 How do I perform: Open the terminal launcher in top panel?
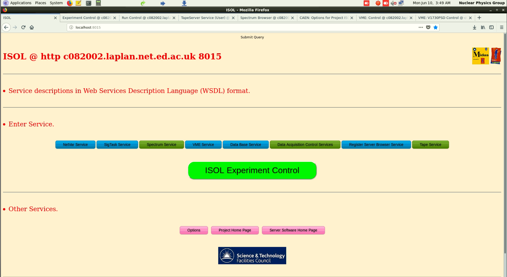point(88,3)
